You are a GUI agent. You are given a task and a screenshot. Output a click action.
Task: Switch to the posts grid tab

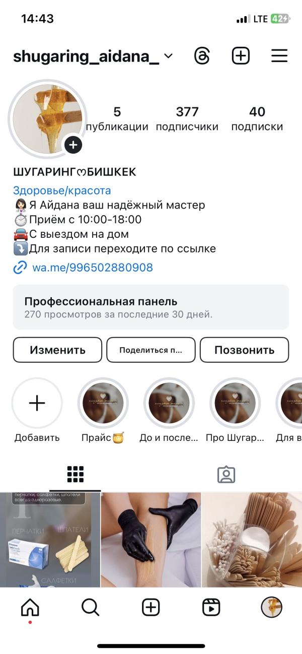point(75,475)
